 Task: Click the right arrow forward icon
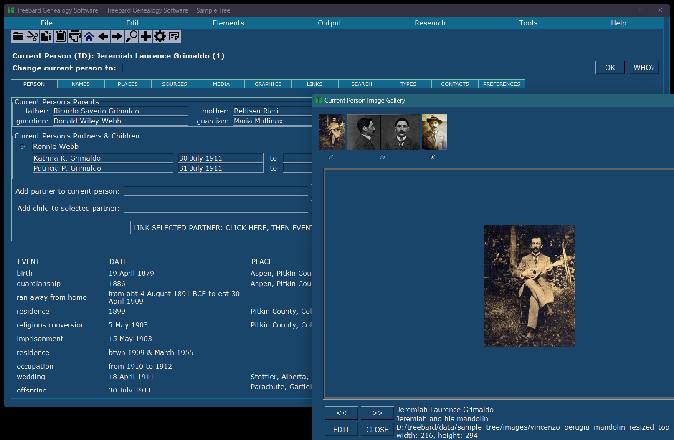coord(117,37)
